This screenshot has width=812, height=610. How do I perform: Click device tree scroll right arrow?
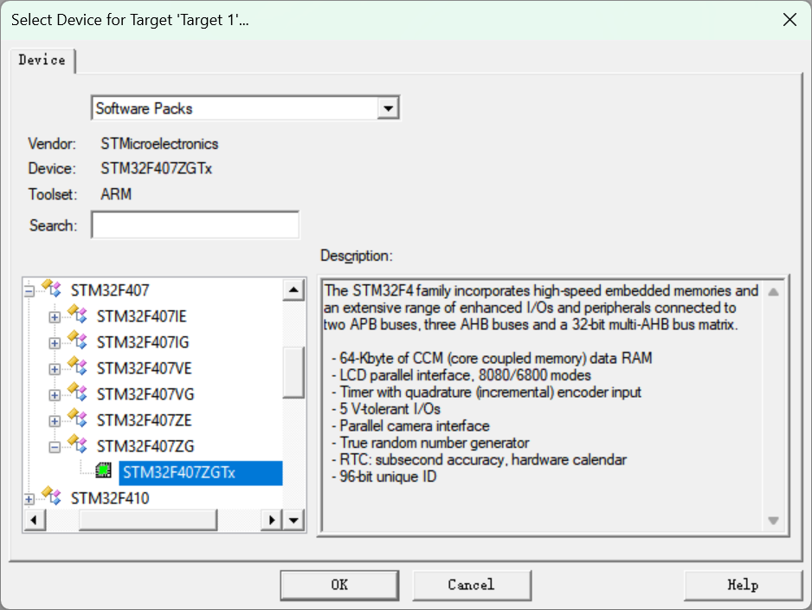coord(271,520)
